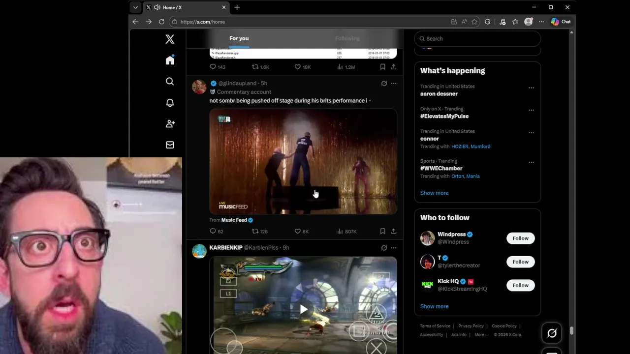Play the KARBIENKIP game video

tap(303, 309)
